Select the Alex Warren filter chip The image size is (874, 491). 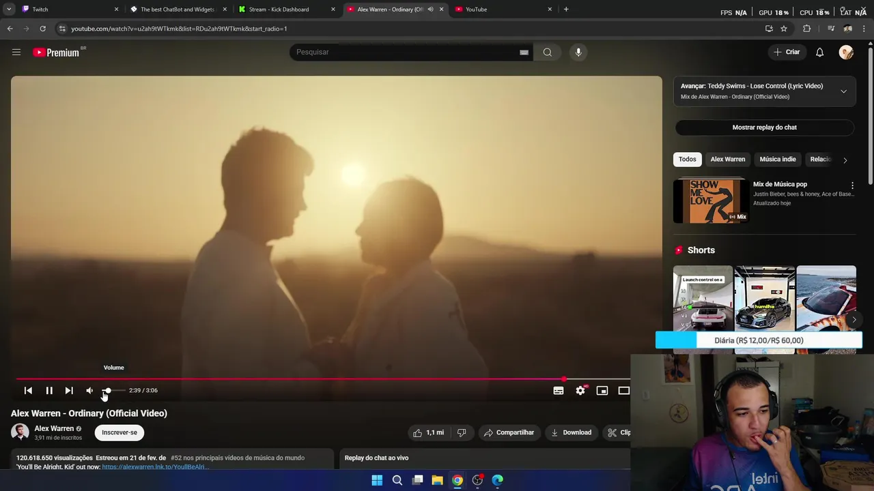(728, 159)
